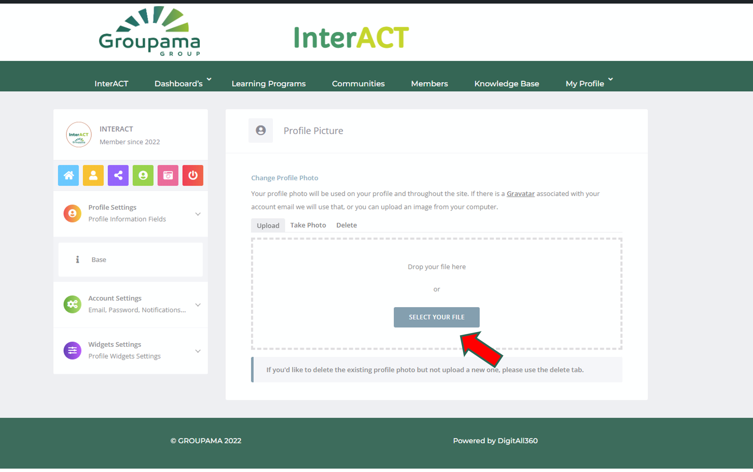The width and height of the screenshot is (753, 472).
Task: Click the green account circle icon
Action: point(143,175)
